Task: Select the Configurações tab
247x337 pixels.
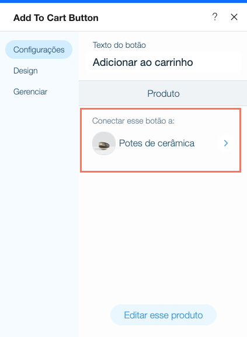Action: coord(39,50)
